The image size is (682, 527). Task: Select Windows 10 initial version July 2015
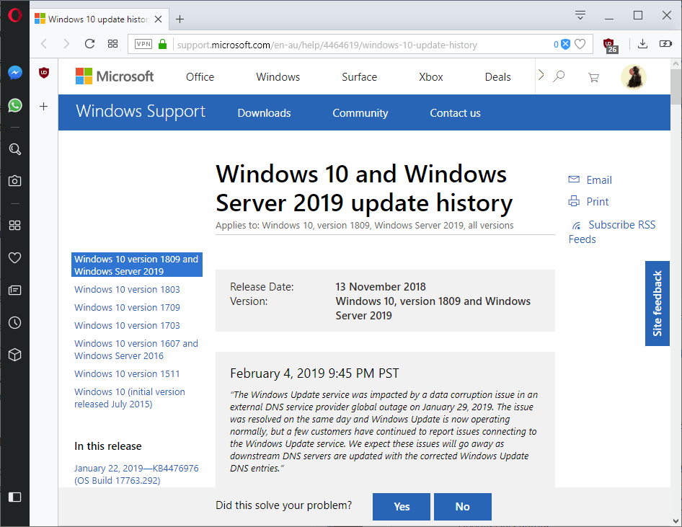130,398
